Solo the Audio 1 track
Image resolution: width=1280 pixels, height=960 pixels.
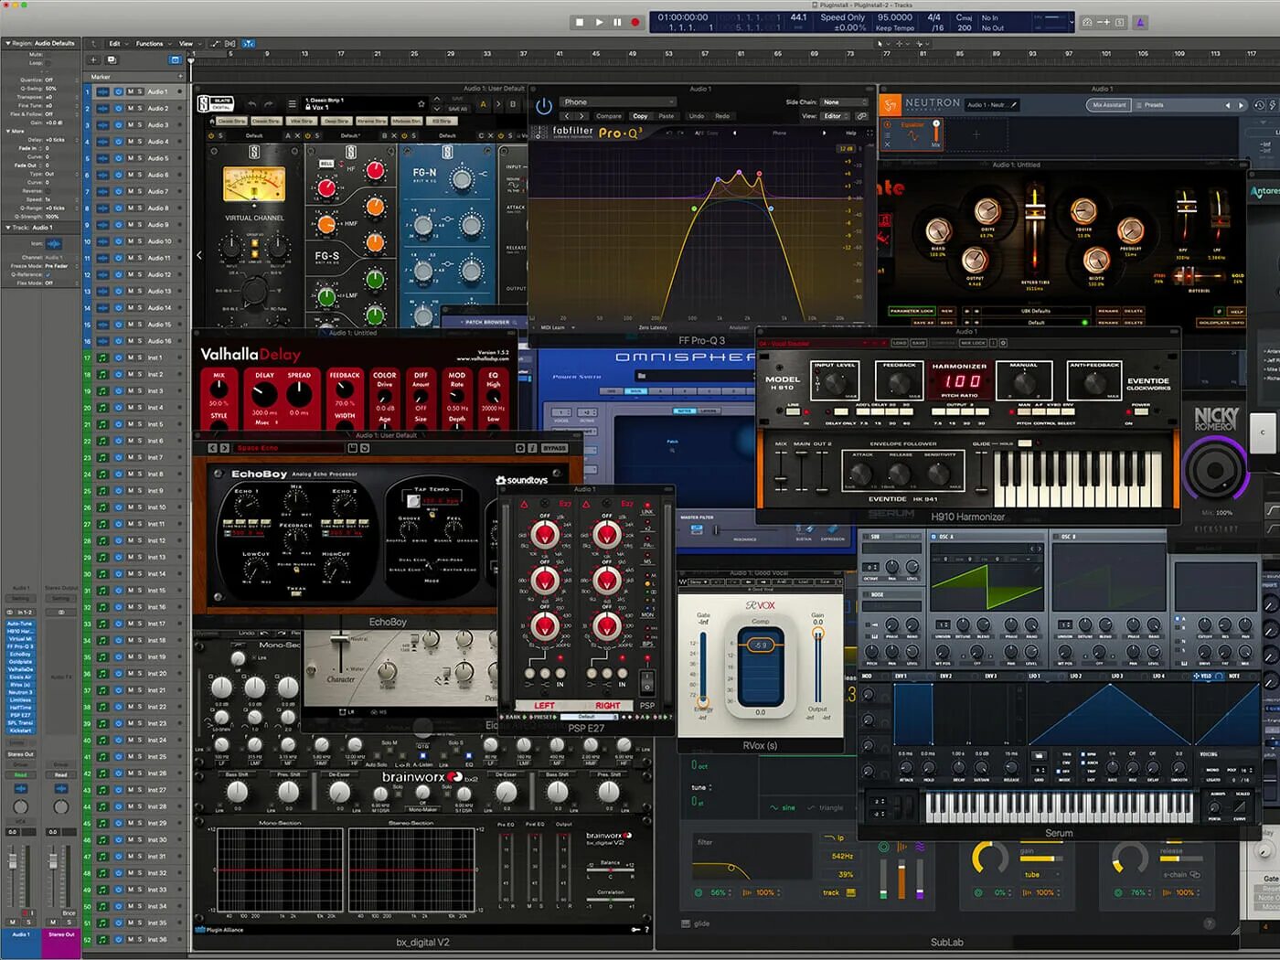point(140,91)
